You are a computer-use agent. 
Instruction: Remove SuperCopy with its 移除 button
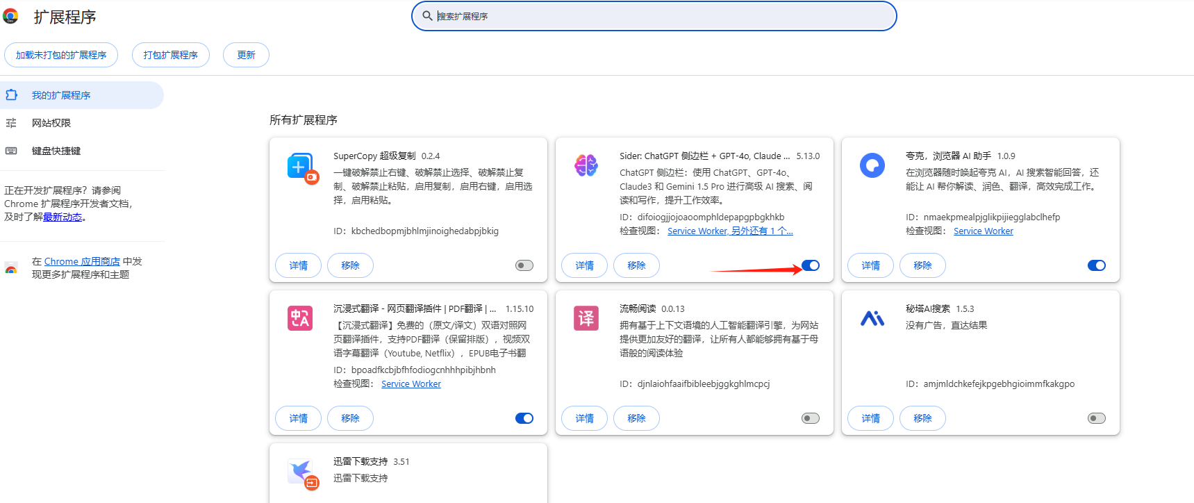tap(350, 265)
